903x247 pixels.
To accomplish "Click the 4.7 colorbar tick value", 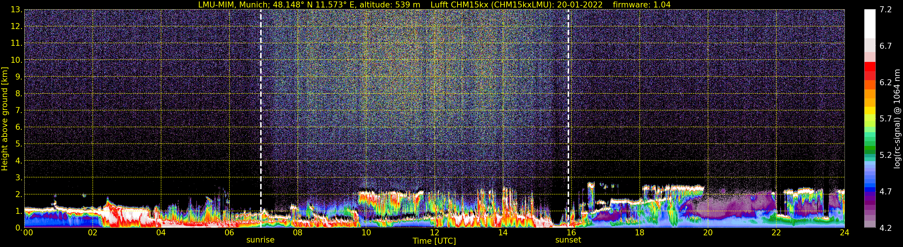I will point(886,192).
